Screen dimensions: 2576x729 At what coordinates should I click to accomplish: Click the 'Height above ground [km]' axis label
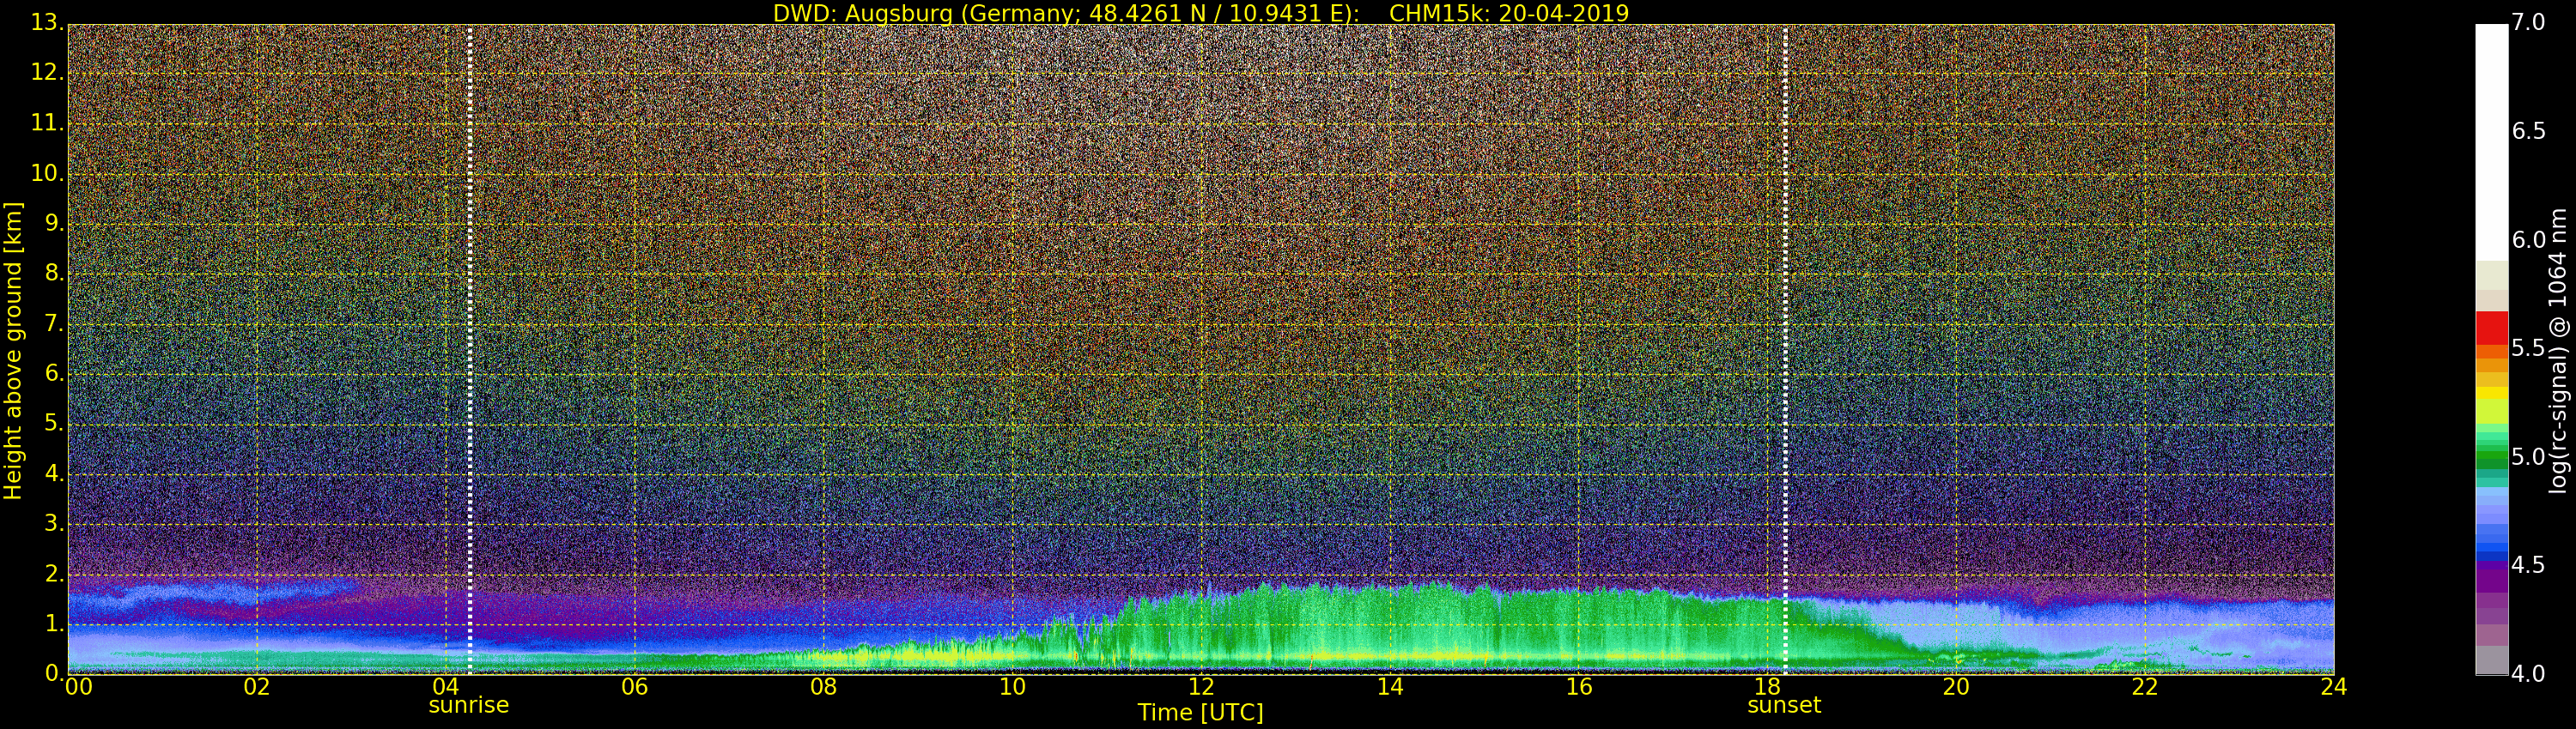coord(13,351)
